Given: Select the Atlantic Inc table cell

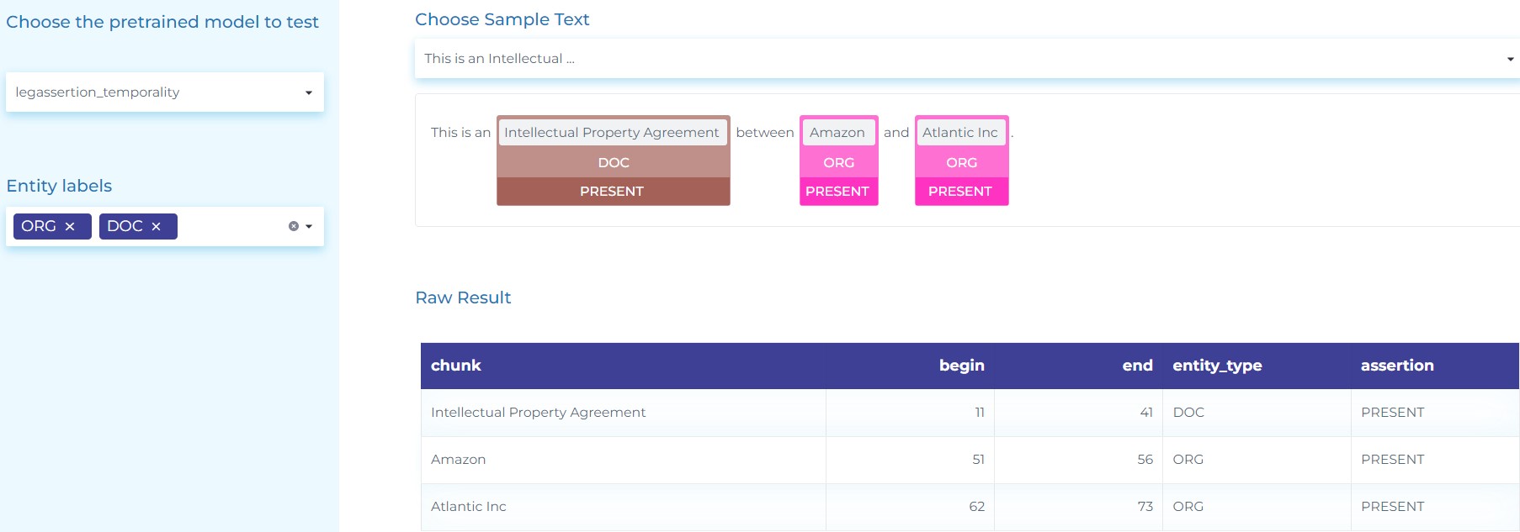Looking at the screenshot, I should tap(469, 507).
